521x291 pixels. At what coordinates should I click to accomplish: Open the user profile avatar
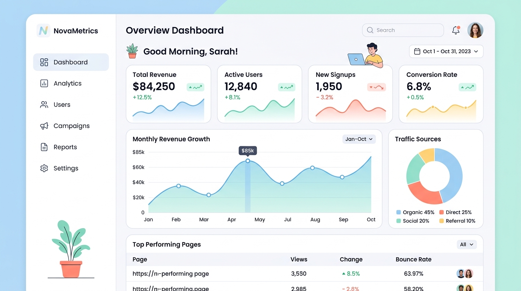[475, 30]
